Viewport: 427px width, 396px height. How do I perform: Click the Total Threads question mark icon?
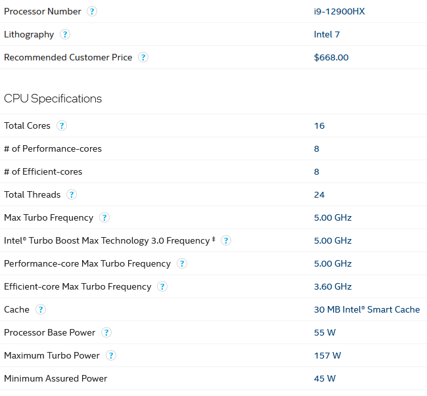(72, 195)
